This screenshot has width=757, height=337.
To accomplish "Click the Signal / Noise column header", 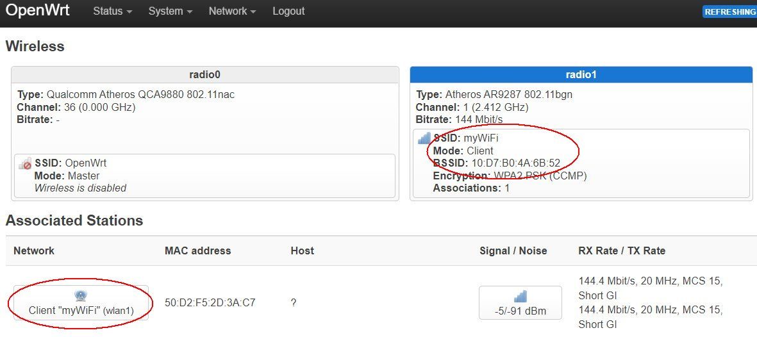I will coord(513,251).
